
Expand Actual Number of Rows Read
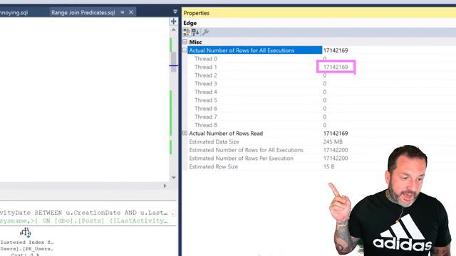pos(185,133)
